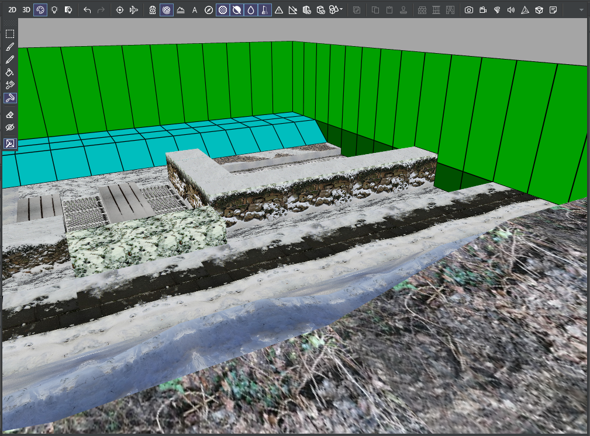This screenshot has height=436, width=590.
Task: Select the rectangular marquee selection tool
Action: point(10,34)
